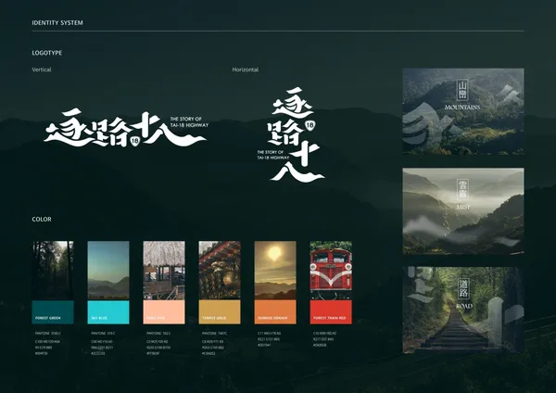Click the 道路 boxed label on Road card

[463, 289]
